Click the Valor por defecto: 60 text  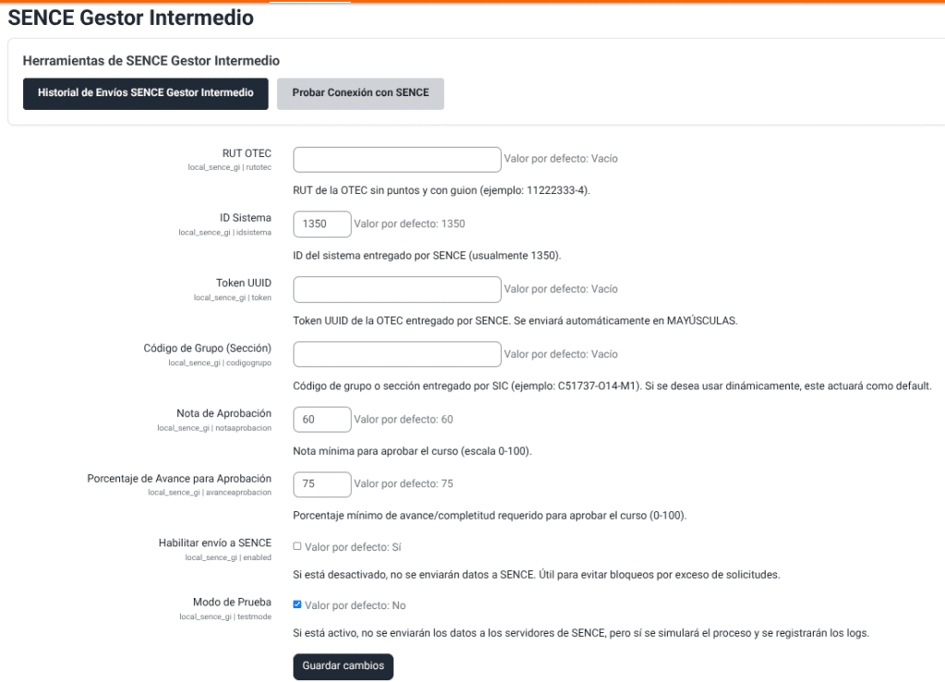[403, 419]
